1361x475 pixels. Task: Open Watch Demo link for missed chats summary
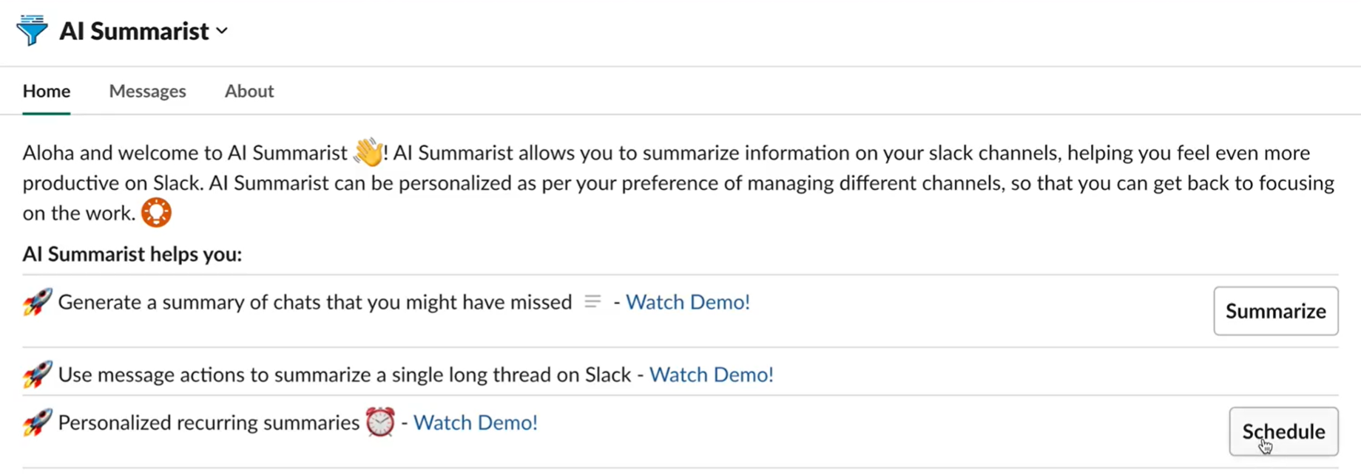click(x=688, y=302)
